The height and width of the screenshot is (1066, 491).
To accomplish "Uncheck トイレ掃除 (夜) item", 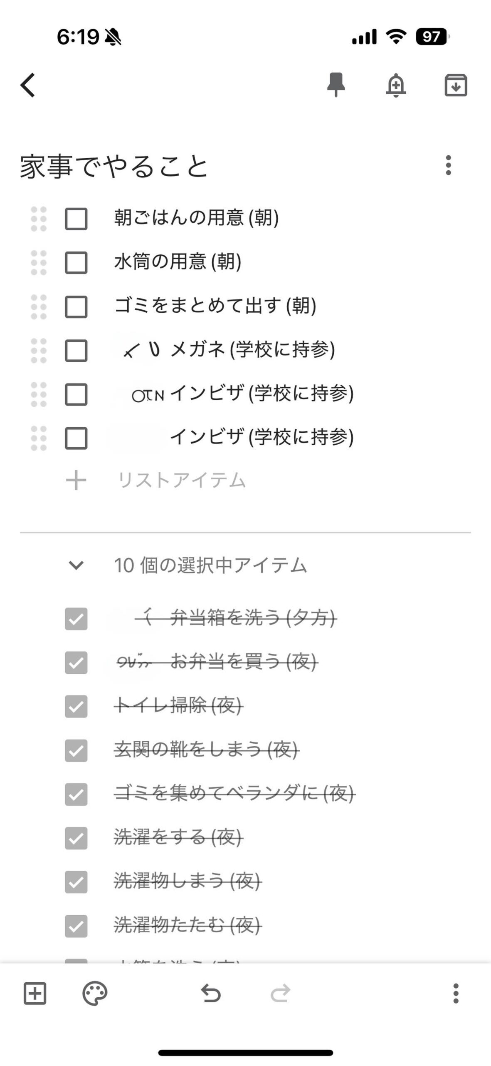I will (x=76, y=707).
